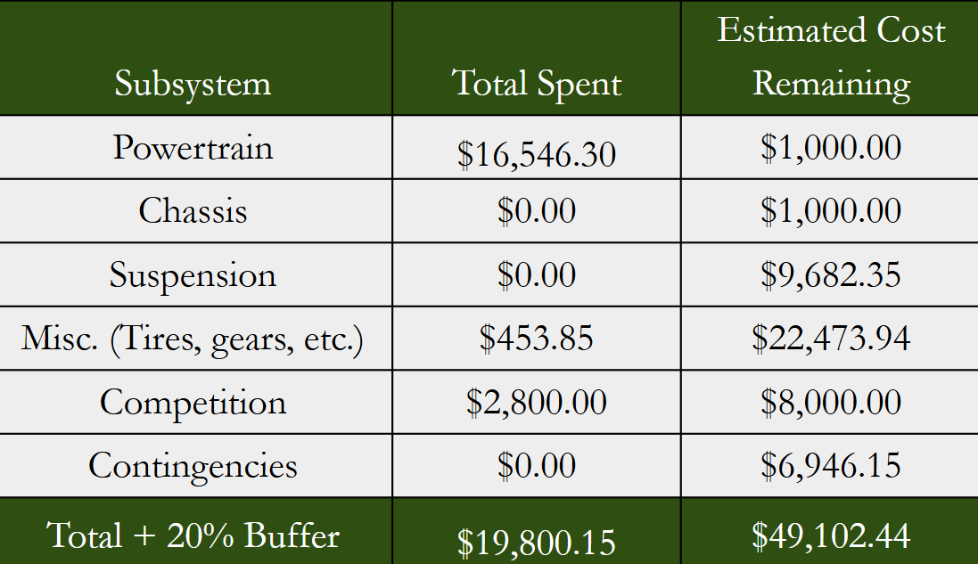The image size is (978, 564).
Task: Click the $49,102.44 total remaining cell
Action: coord(830,531)
